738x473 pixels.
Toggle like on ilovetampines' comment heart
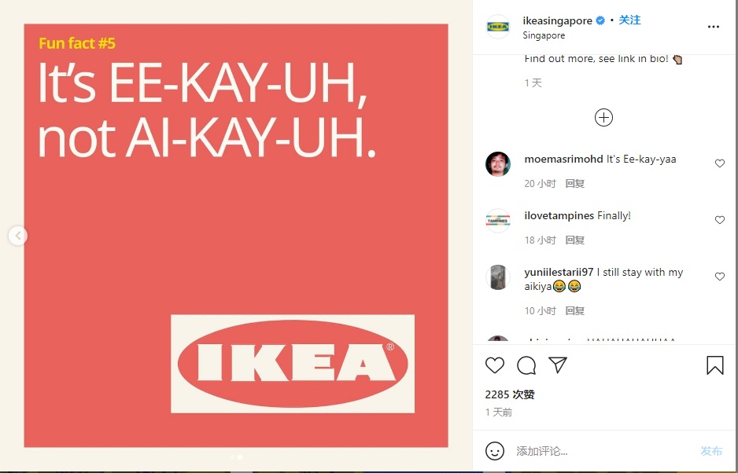coord(720,220)
